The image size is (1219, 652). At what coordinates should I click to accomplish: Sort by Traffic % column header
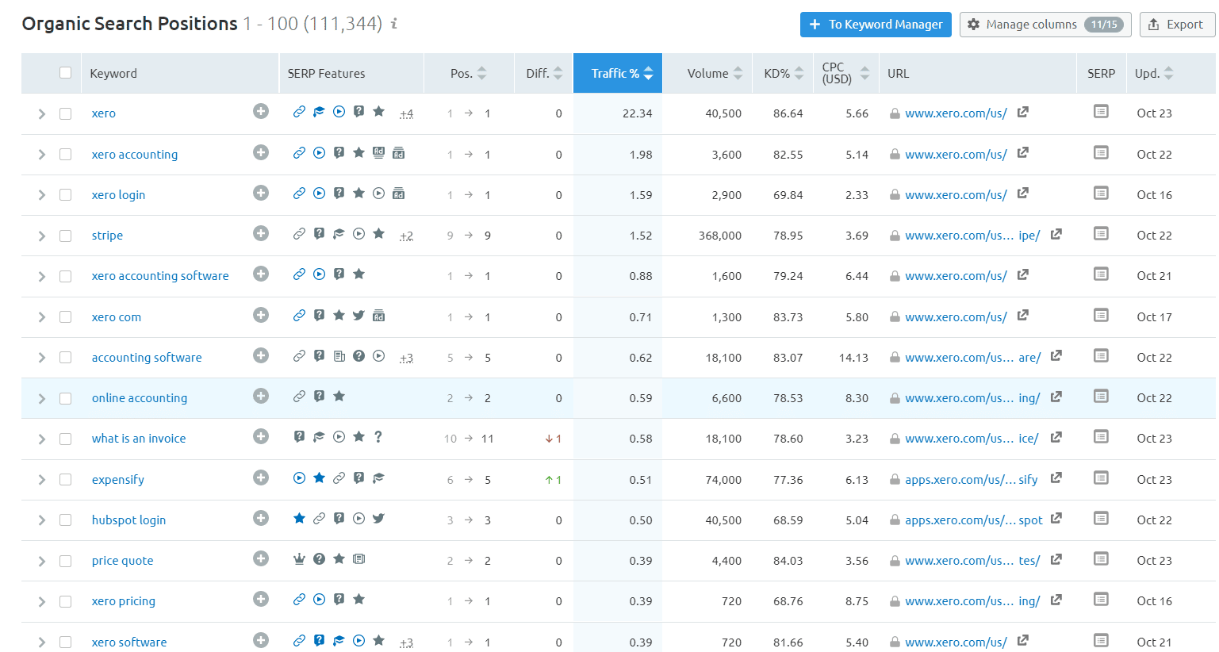(x=618, y=73)
